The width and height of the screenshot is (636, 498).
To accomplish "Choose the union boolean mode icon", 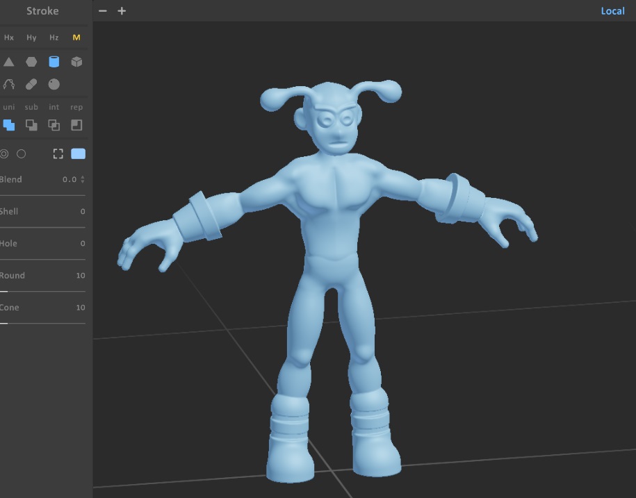I will [9, 125].
